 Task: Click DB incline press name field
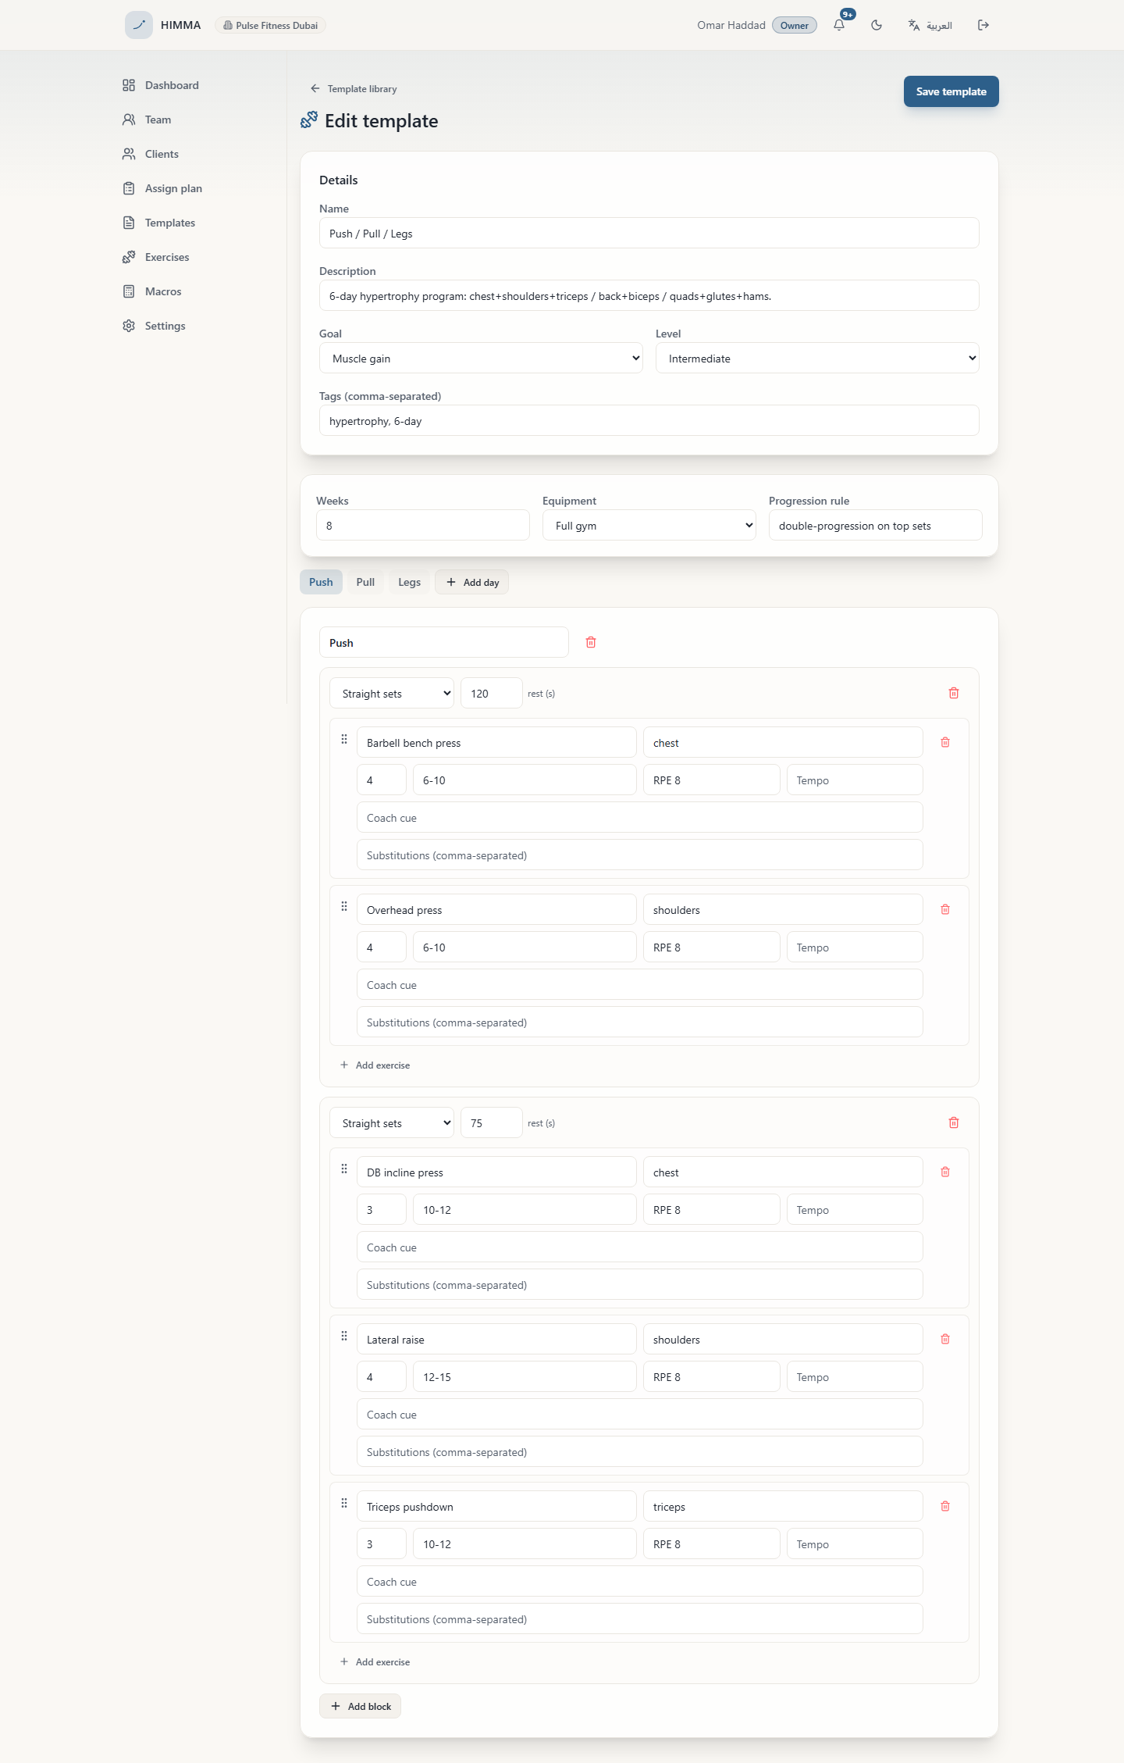coord(496,1172)
